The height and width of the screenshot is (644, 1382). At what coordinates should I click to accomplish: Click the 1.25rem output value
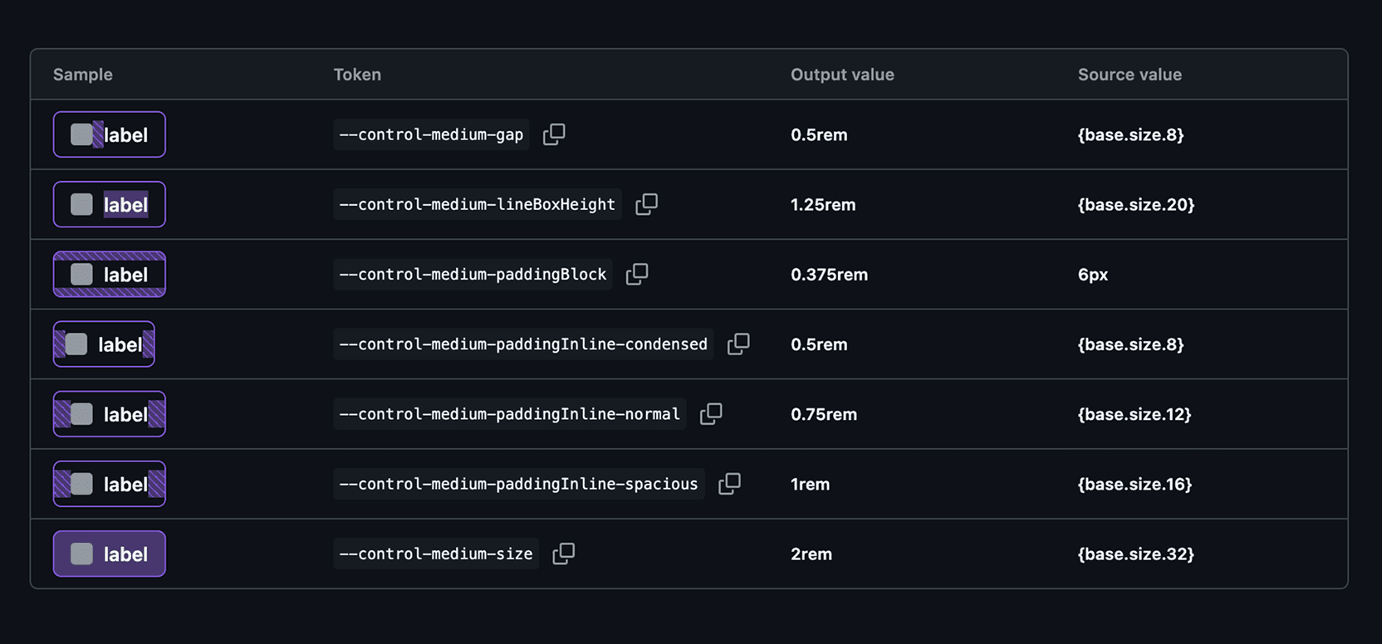click(823, 204)
